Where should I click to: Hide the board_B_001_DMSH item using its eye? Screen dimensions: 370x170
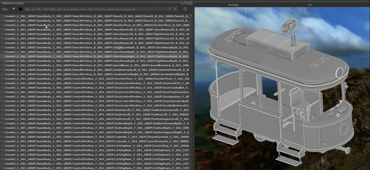tap(2, 21)
